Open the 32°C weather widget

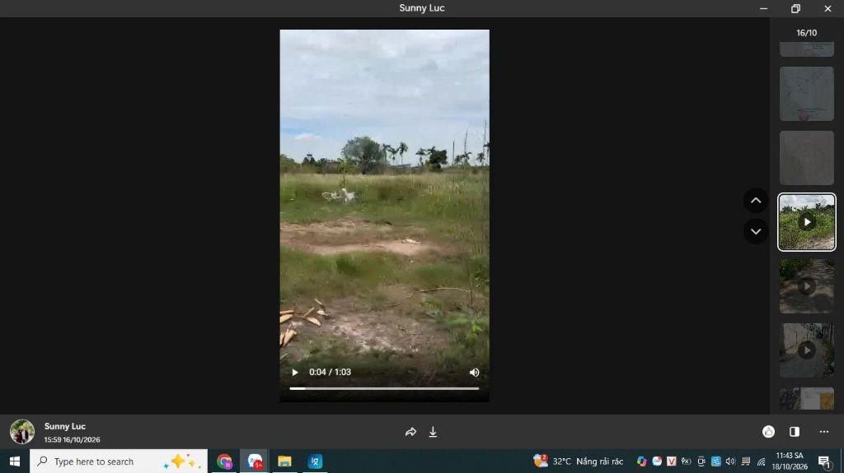578,461
